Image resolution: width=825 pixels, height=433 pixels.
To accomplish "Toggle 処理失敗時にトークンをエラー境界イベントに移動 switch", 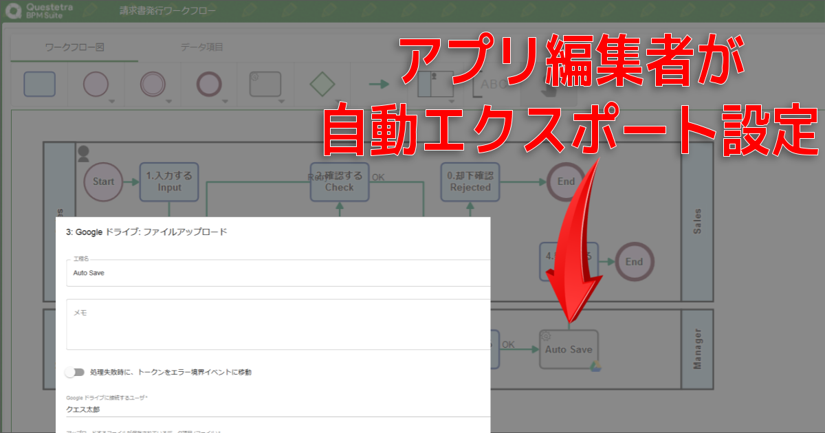I will (x=75, y=372).
